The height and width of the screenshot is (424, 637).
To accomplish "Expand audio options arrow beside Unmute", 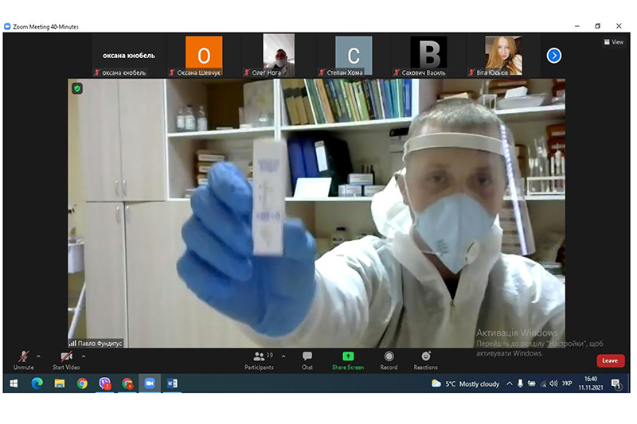I will 39,356.
